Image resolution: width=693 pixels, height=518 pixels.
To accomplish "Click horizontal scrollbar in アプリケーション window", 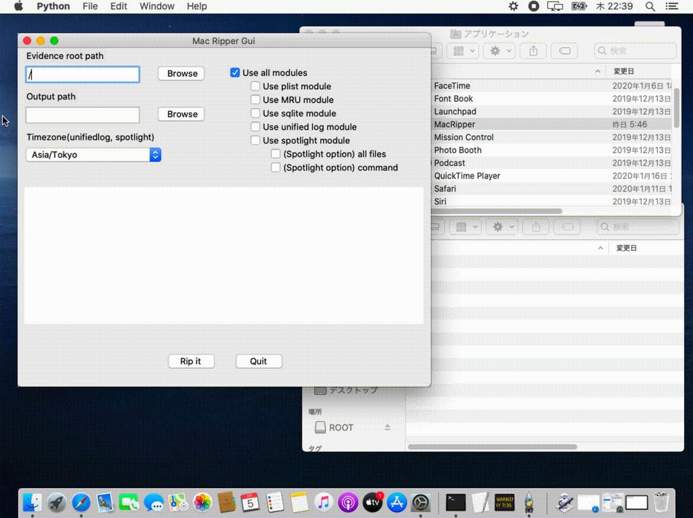I will tap(498, 211).
